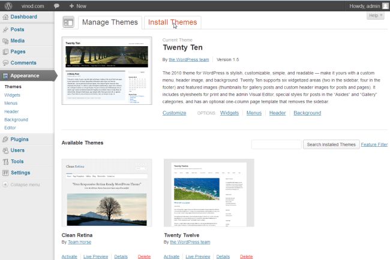Image resolution: width=390 pixels, height=260 pixels.
Task: Click the Collapse menu arrow icon
Action: (x=5, y=185)
